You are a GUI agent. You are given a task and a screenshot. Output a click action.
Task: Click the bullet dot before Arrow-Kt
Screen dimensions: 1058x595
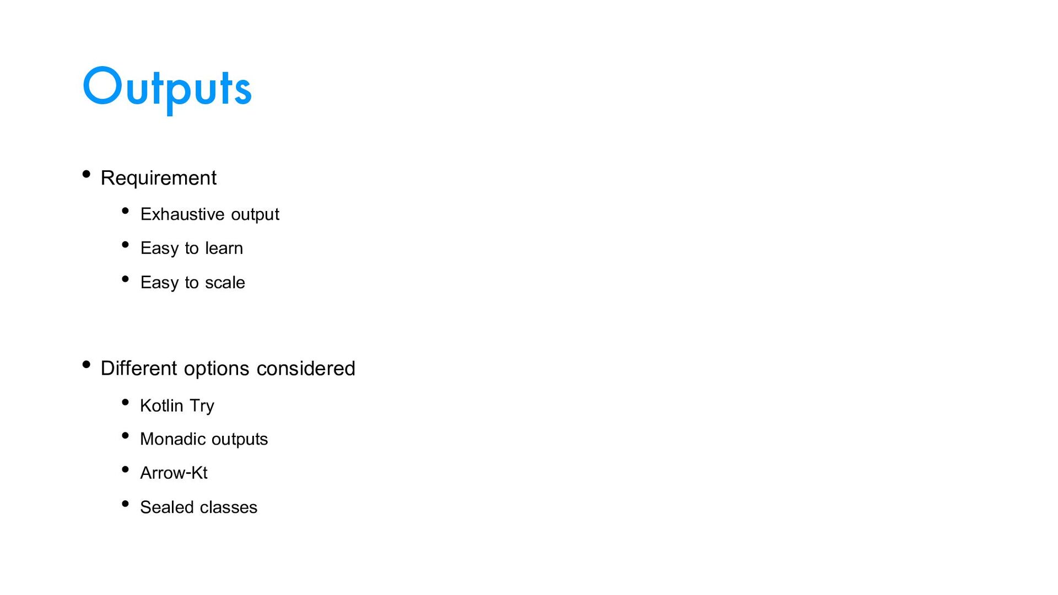126,470
